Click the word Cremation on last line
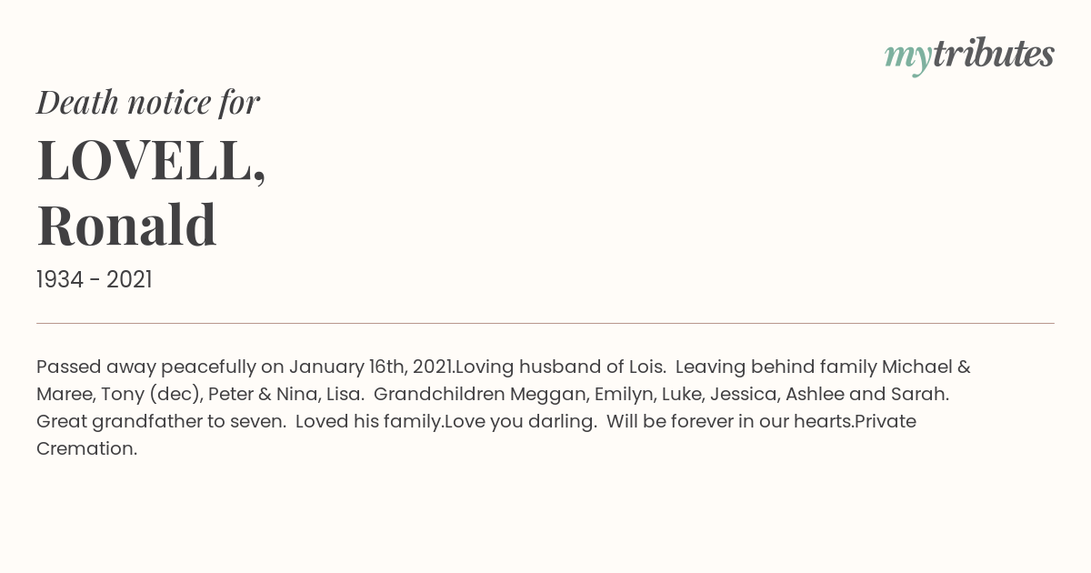 (x=86, y=448)
